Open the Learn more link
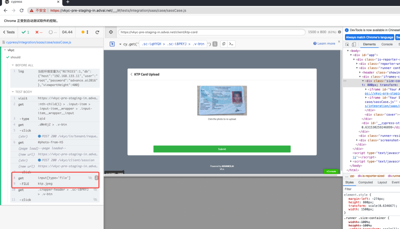The height and width of the screenshot is (229, 400). click(324, 43)
